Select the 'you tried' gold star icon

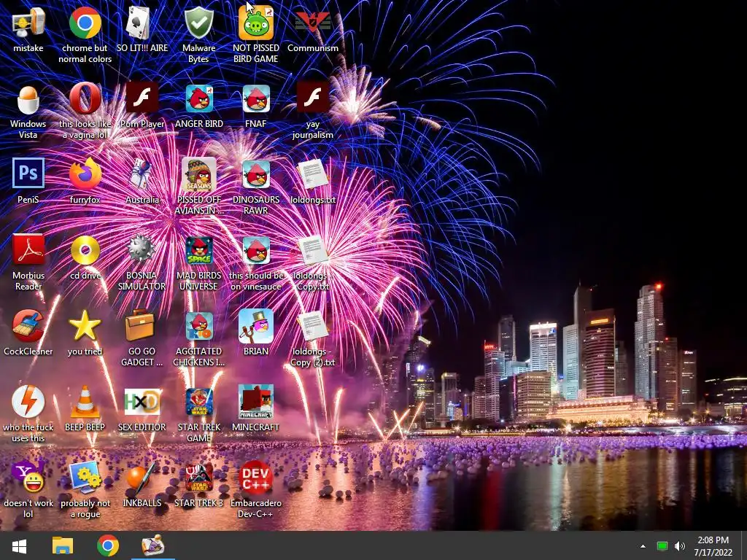(85, 326)
